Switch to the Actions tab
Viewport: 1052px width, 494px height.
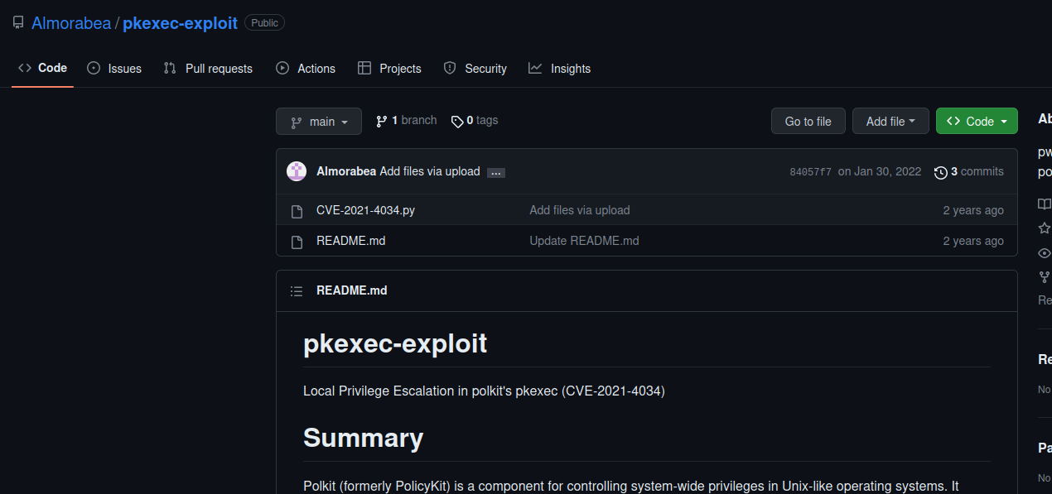click(x=306, y=69)
